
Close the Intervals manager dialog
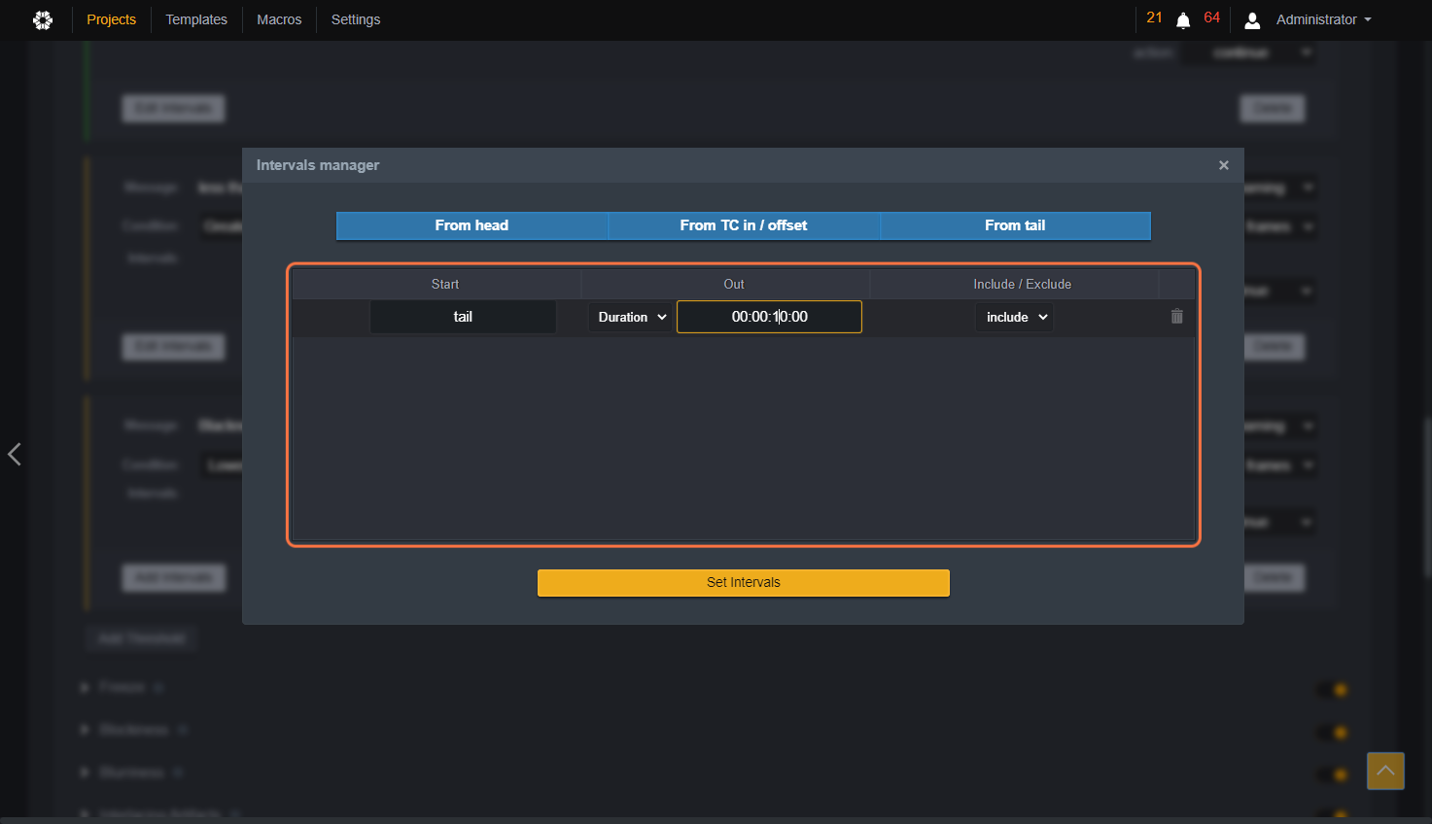(x=1224, y=165)
